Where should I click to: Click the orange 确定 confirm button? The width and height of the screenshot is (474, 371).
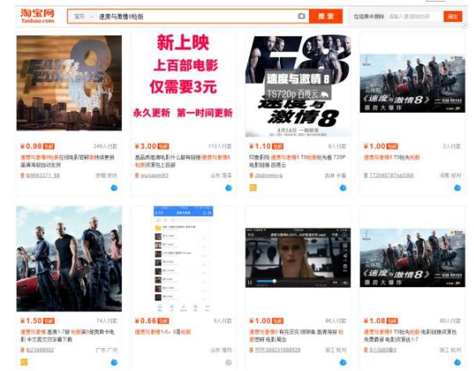pos(453,16)
